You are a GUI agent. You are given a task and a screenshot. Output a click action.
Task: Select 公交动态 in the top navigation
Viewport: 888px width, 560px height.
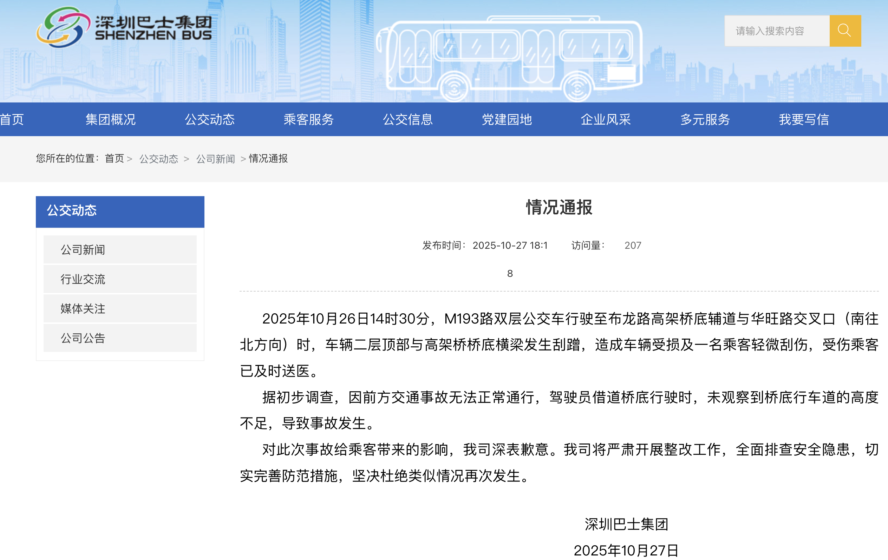(x=210, y=119)
